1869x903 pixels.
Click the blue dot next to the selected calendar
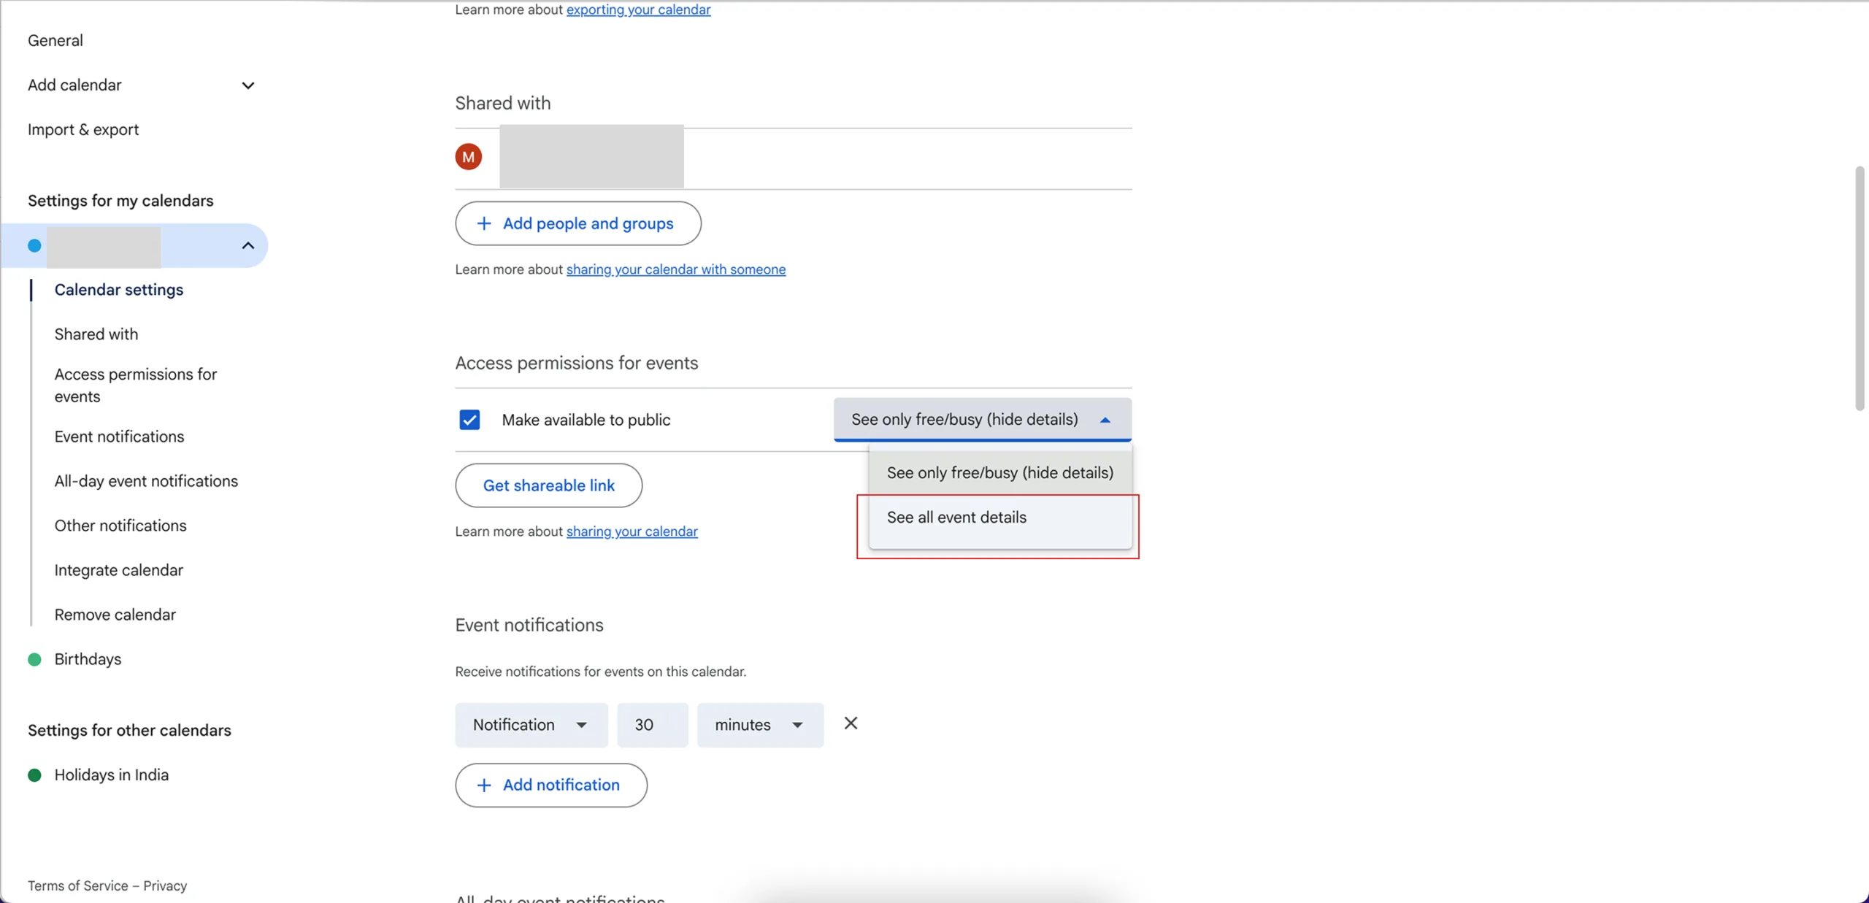pos(34,246)
